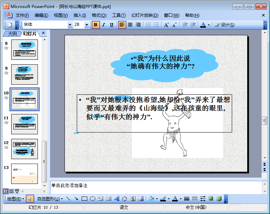Viewport: 270px width, 214px height.
Task: Insert clip art
Action: coord(133,199)
